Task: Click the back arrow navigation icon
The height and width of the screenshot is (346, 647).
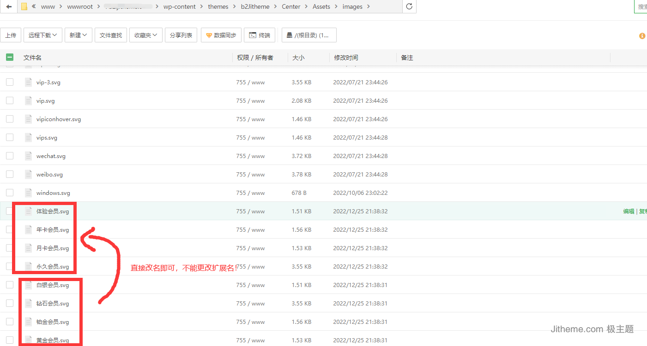Action: (x=9, y=6)
